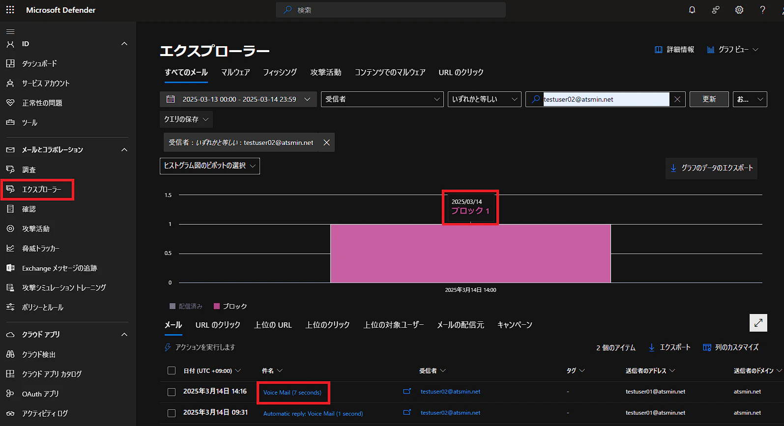This screenshot has height=426, width=784.
Task: Click the 確認 review icon
Action: (x=10, y=209)
